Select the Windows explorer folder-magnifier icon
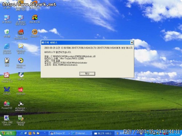The image size is (182, 136). point(21,49)
